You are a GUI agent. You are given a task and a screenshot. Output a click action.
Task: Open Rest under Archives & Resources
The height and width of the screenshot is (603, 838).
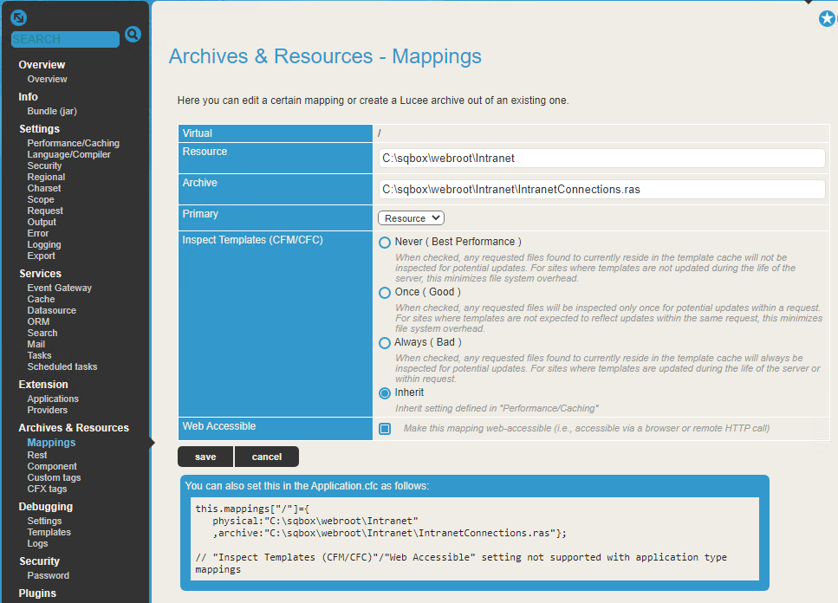click(x=37, y=455)
